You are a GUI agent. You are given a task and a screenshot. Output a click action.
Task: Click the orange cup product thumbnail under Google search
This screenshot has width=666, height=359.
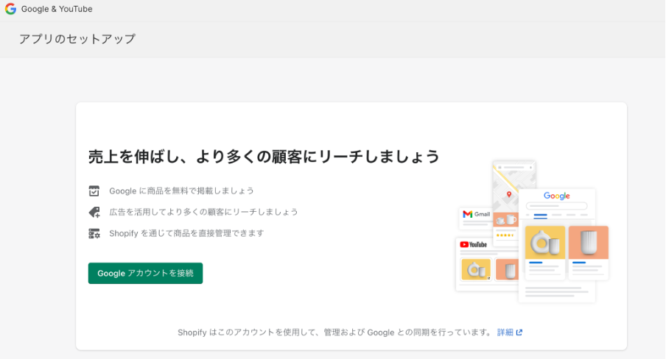[x=588, y=242]
